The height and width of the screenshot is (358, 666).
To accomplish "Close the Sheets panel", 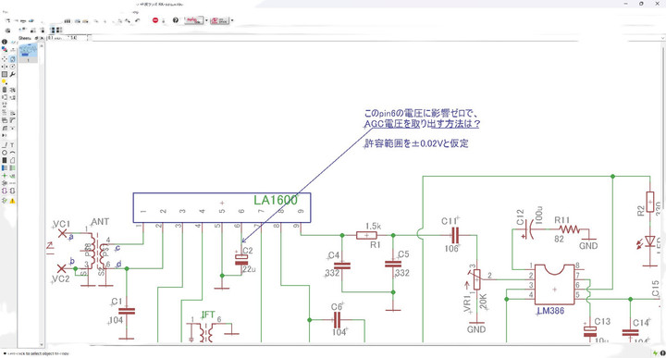I will click(x=43, y=38).
